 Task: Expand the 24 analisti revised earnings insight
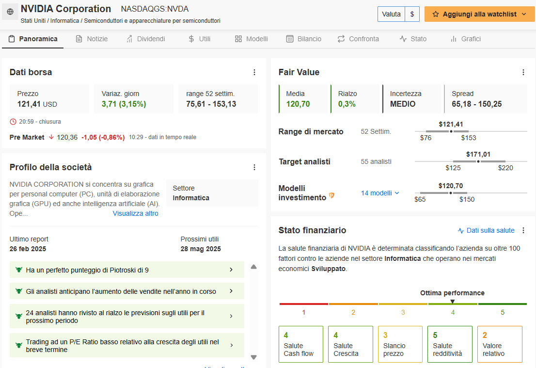(127, 316)
